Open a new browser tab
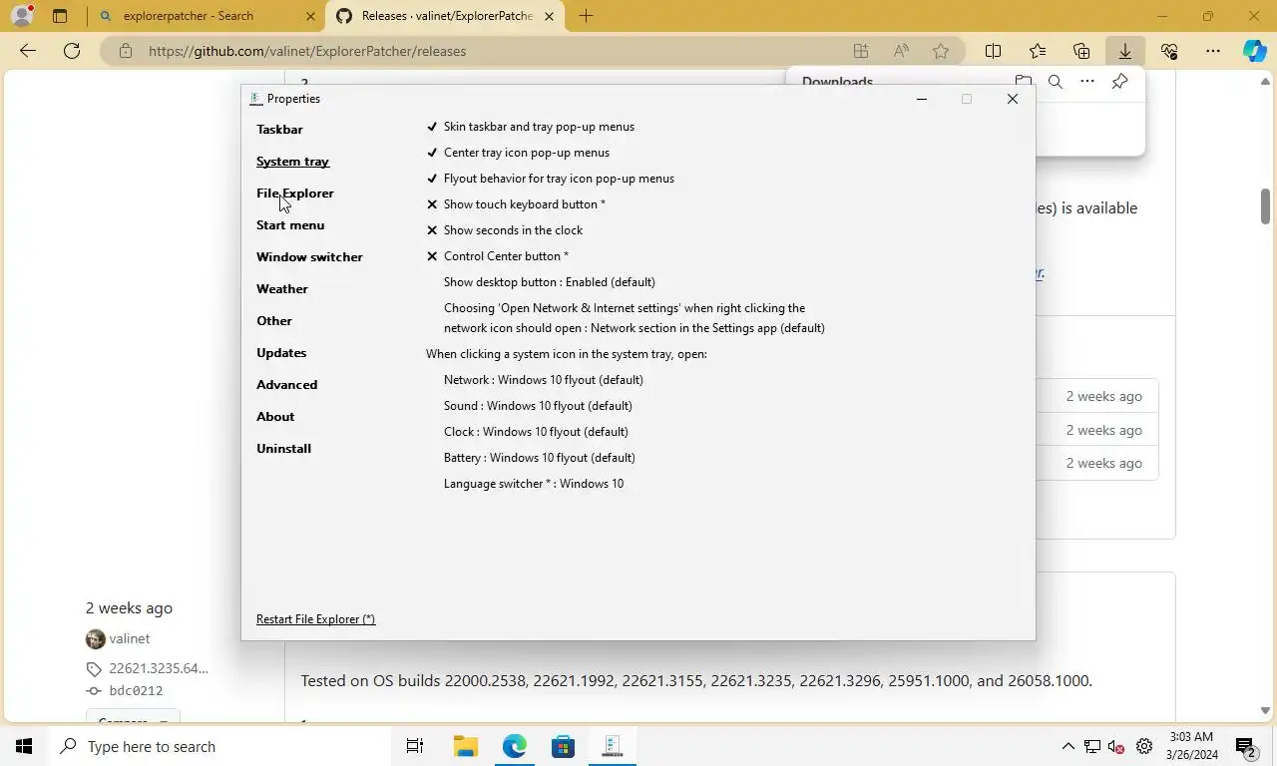Viewport: 1277px width, 766px height. (586, 16)
